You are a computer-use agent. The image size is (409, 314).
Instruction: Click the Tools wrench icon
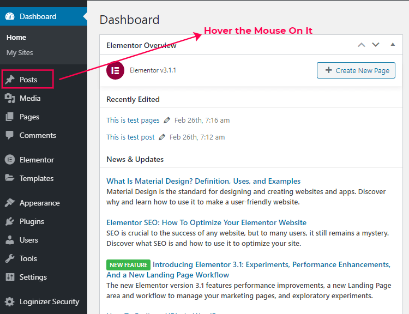[10, 258]
